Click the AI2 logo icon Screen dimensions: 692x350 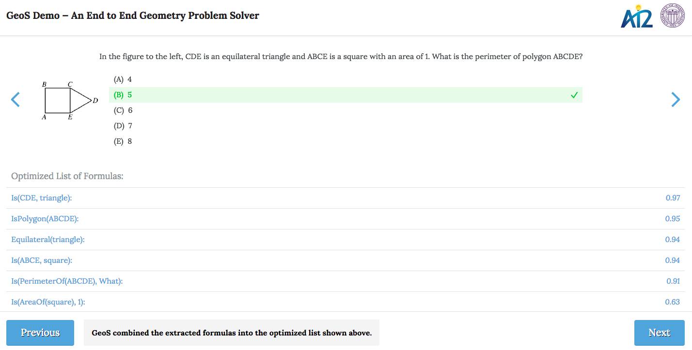click(637, 16)
